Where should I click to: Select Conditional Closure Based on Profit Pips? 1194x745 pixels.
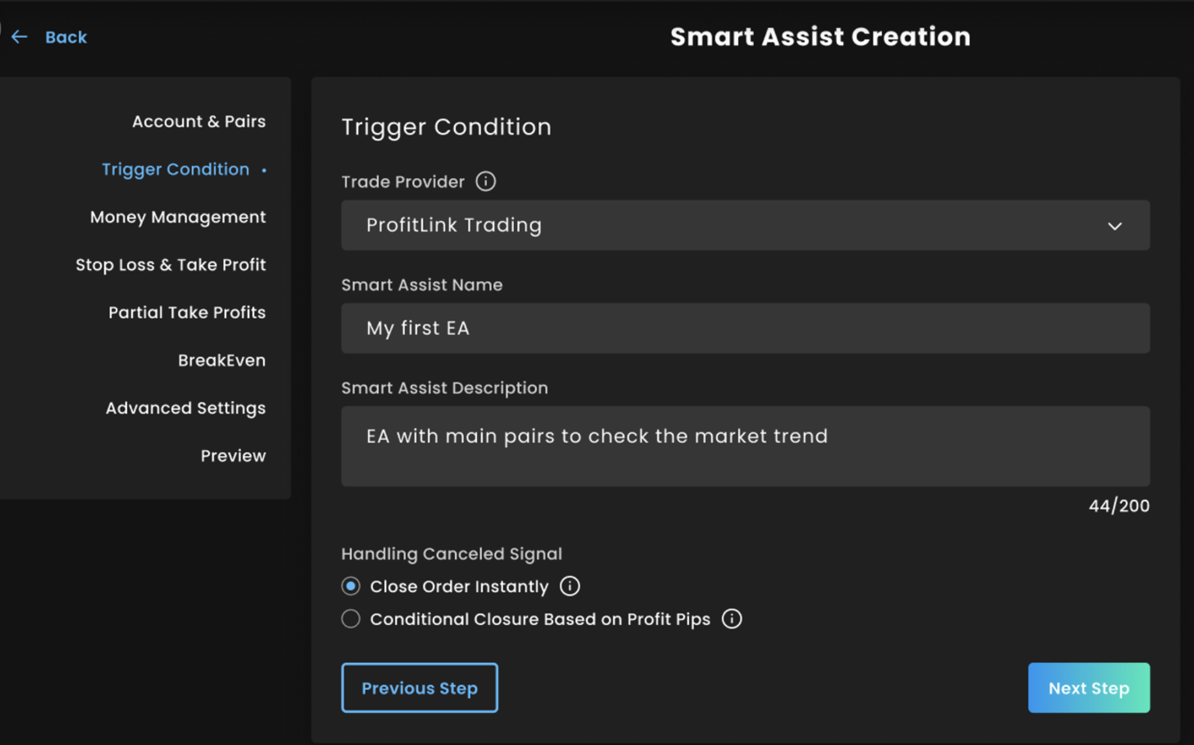[351, 619]
